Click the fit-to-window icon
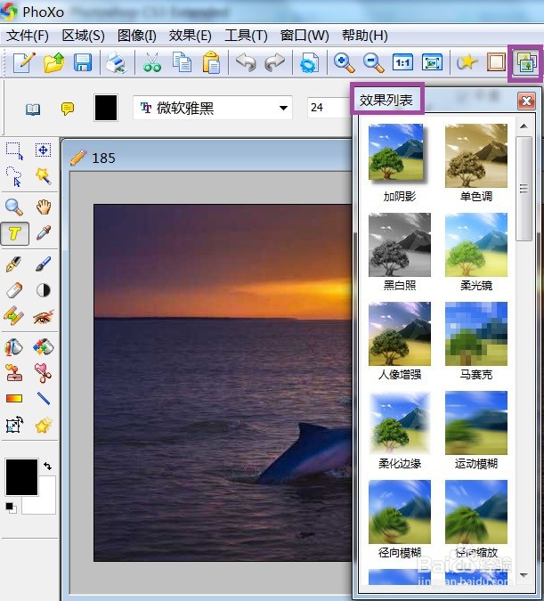The height and width of the screenshot is (601, 544). coord(432,62)
